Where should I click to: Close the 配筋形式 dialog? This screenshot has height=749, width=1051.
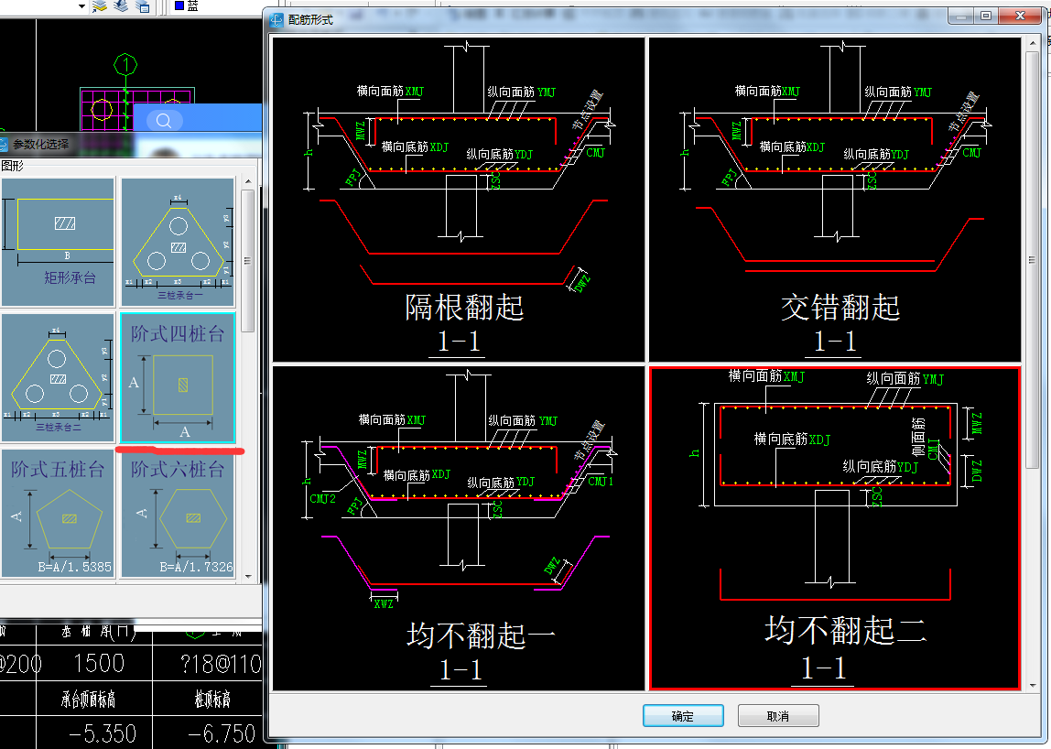tap(1020, 16)
